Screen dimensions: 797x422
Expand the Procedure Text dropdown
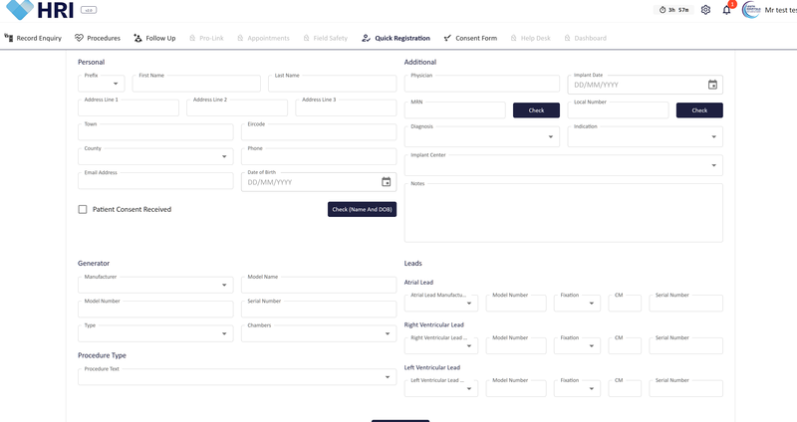[x=237, y=377]
